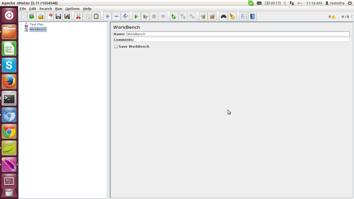Viewport: 354px width, 199px height.
Task: Launch Files manager from the dock
Action: click(x=9, y=32)
